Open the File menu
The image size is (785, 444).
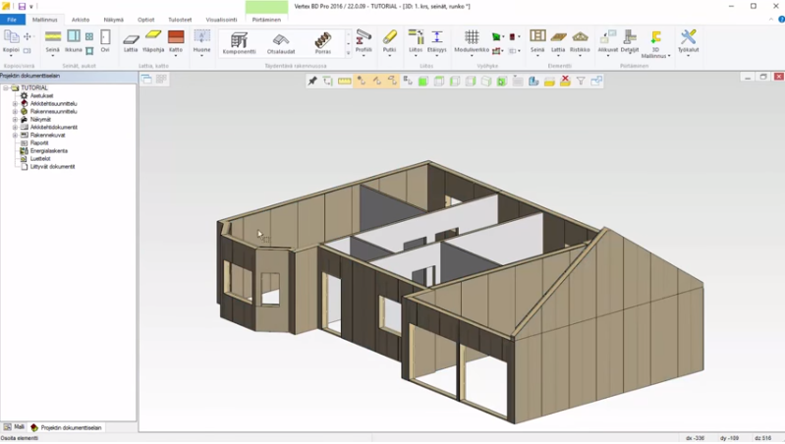tap(12, 20)
